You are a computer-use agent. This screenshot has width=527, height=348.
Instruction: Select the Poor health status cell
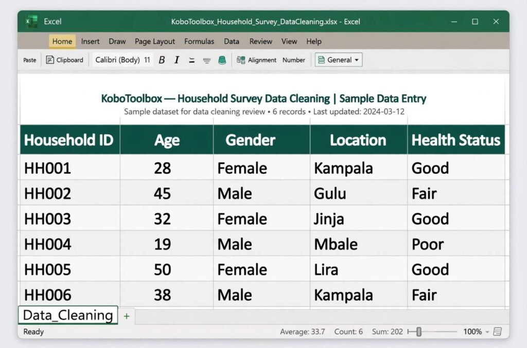coord(456,244)
